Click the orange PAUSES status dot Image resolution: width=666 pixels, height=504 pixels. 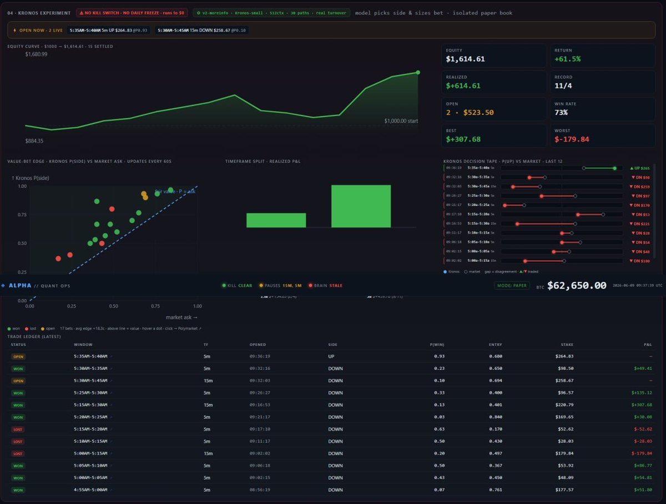(261, 285)
